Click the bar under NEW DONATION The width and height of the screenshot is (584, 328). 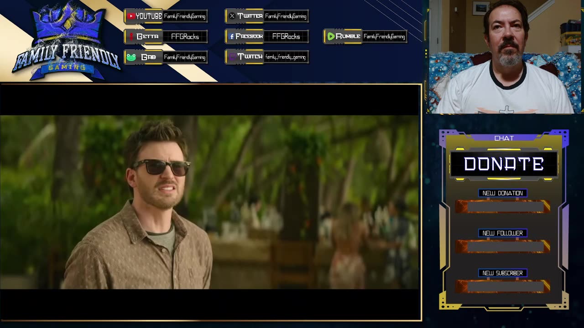point(503,207)
